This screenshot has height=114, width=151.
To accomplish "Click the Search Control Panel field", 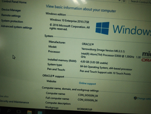I will [140, 2].
